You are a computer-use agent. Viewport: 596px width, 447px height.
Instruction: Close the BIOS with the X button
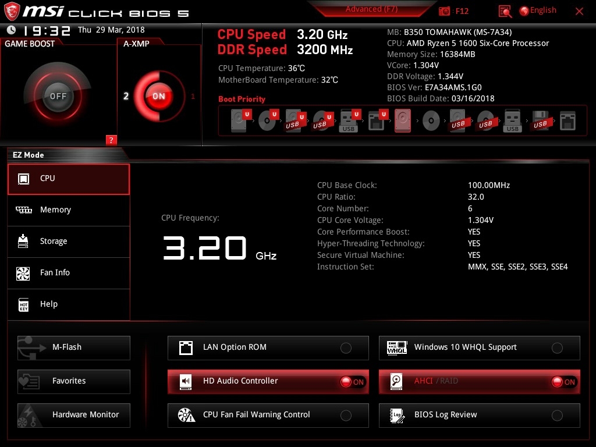pos(579,12)
